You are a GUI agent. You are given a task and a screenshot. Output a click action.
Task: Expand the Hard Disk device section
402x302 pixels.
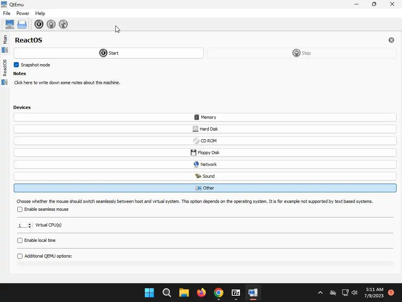[205, 129]
